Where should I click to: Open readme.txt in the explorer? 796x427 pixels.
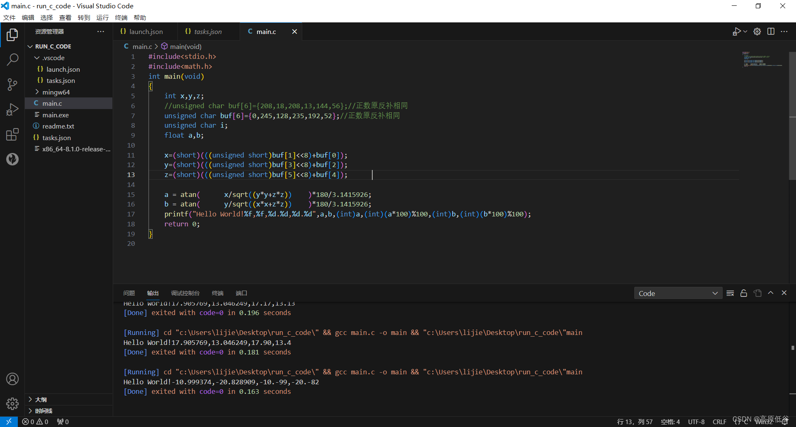click(69, 126)
